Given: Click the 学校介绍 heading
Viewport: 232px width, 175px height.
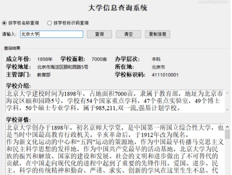Looking at the screenshot, I should [19, 86].
